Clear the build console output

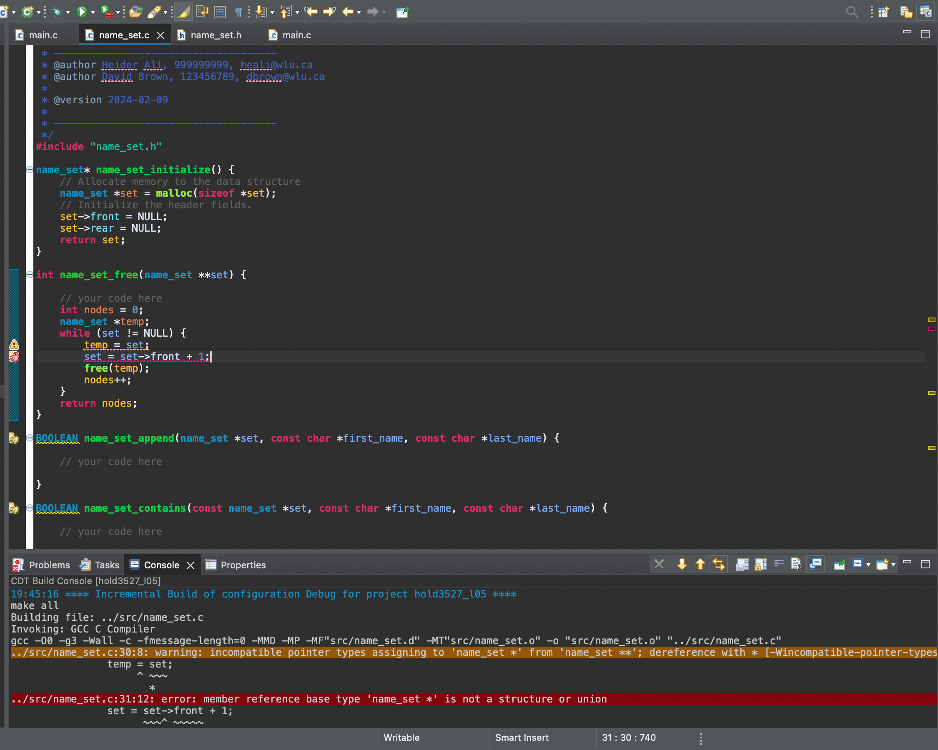click(x=798, y=564)
